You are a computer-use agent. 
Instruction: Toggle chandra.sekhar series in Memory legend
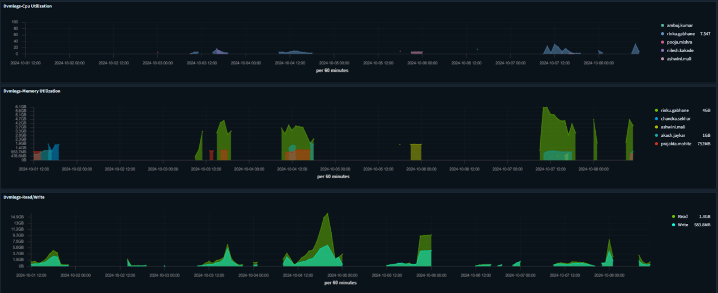(681, 119)
